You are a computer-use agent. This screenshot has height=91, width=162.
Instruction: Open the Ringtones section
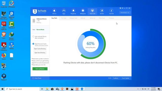[73, 11]
